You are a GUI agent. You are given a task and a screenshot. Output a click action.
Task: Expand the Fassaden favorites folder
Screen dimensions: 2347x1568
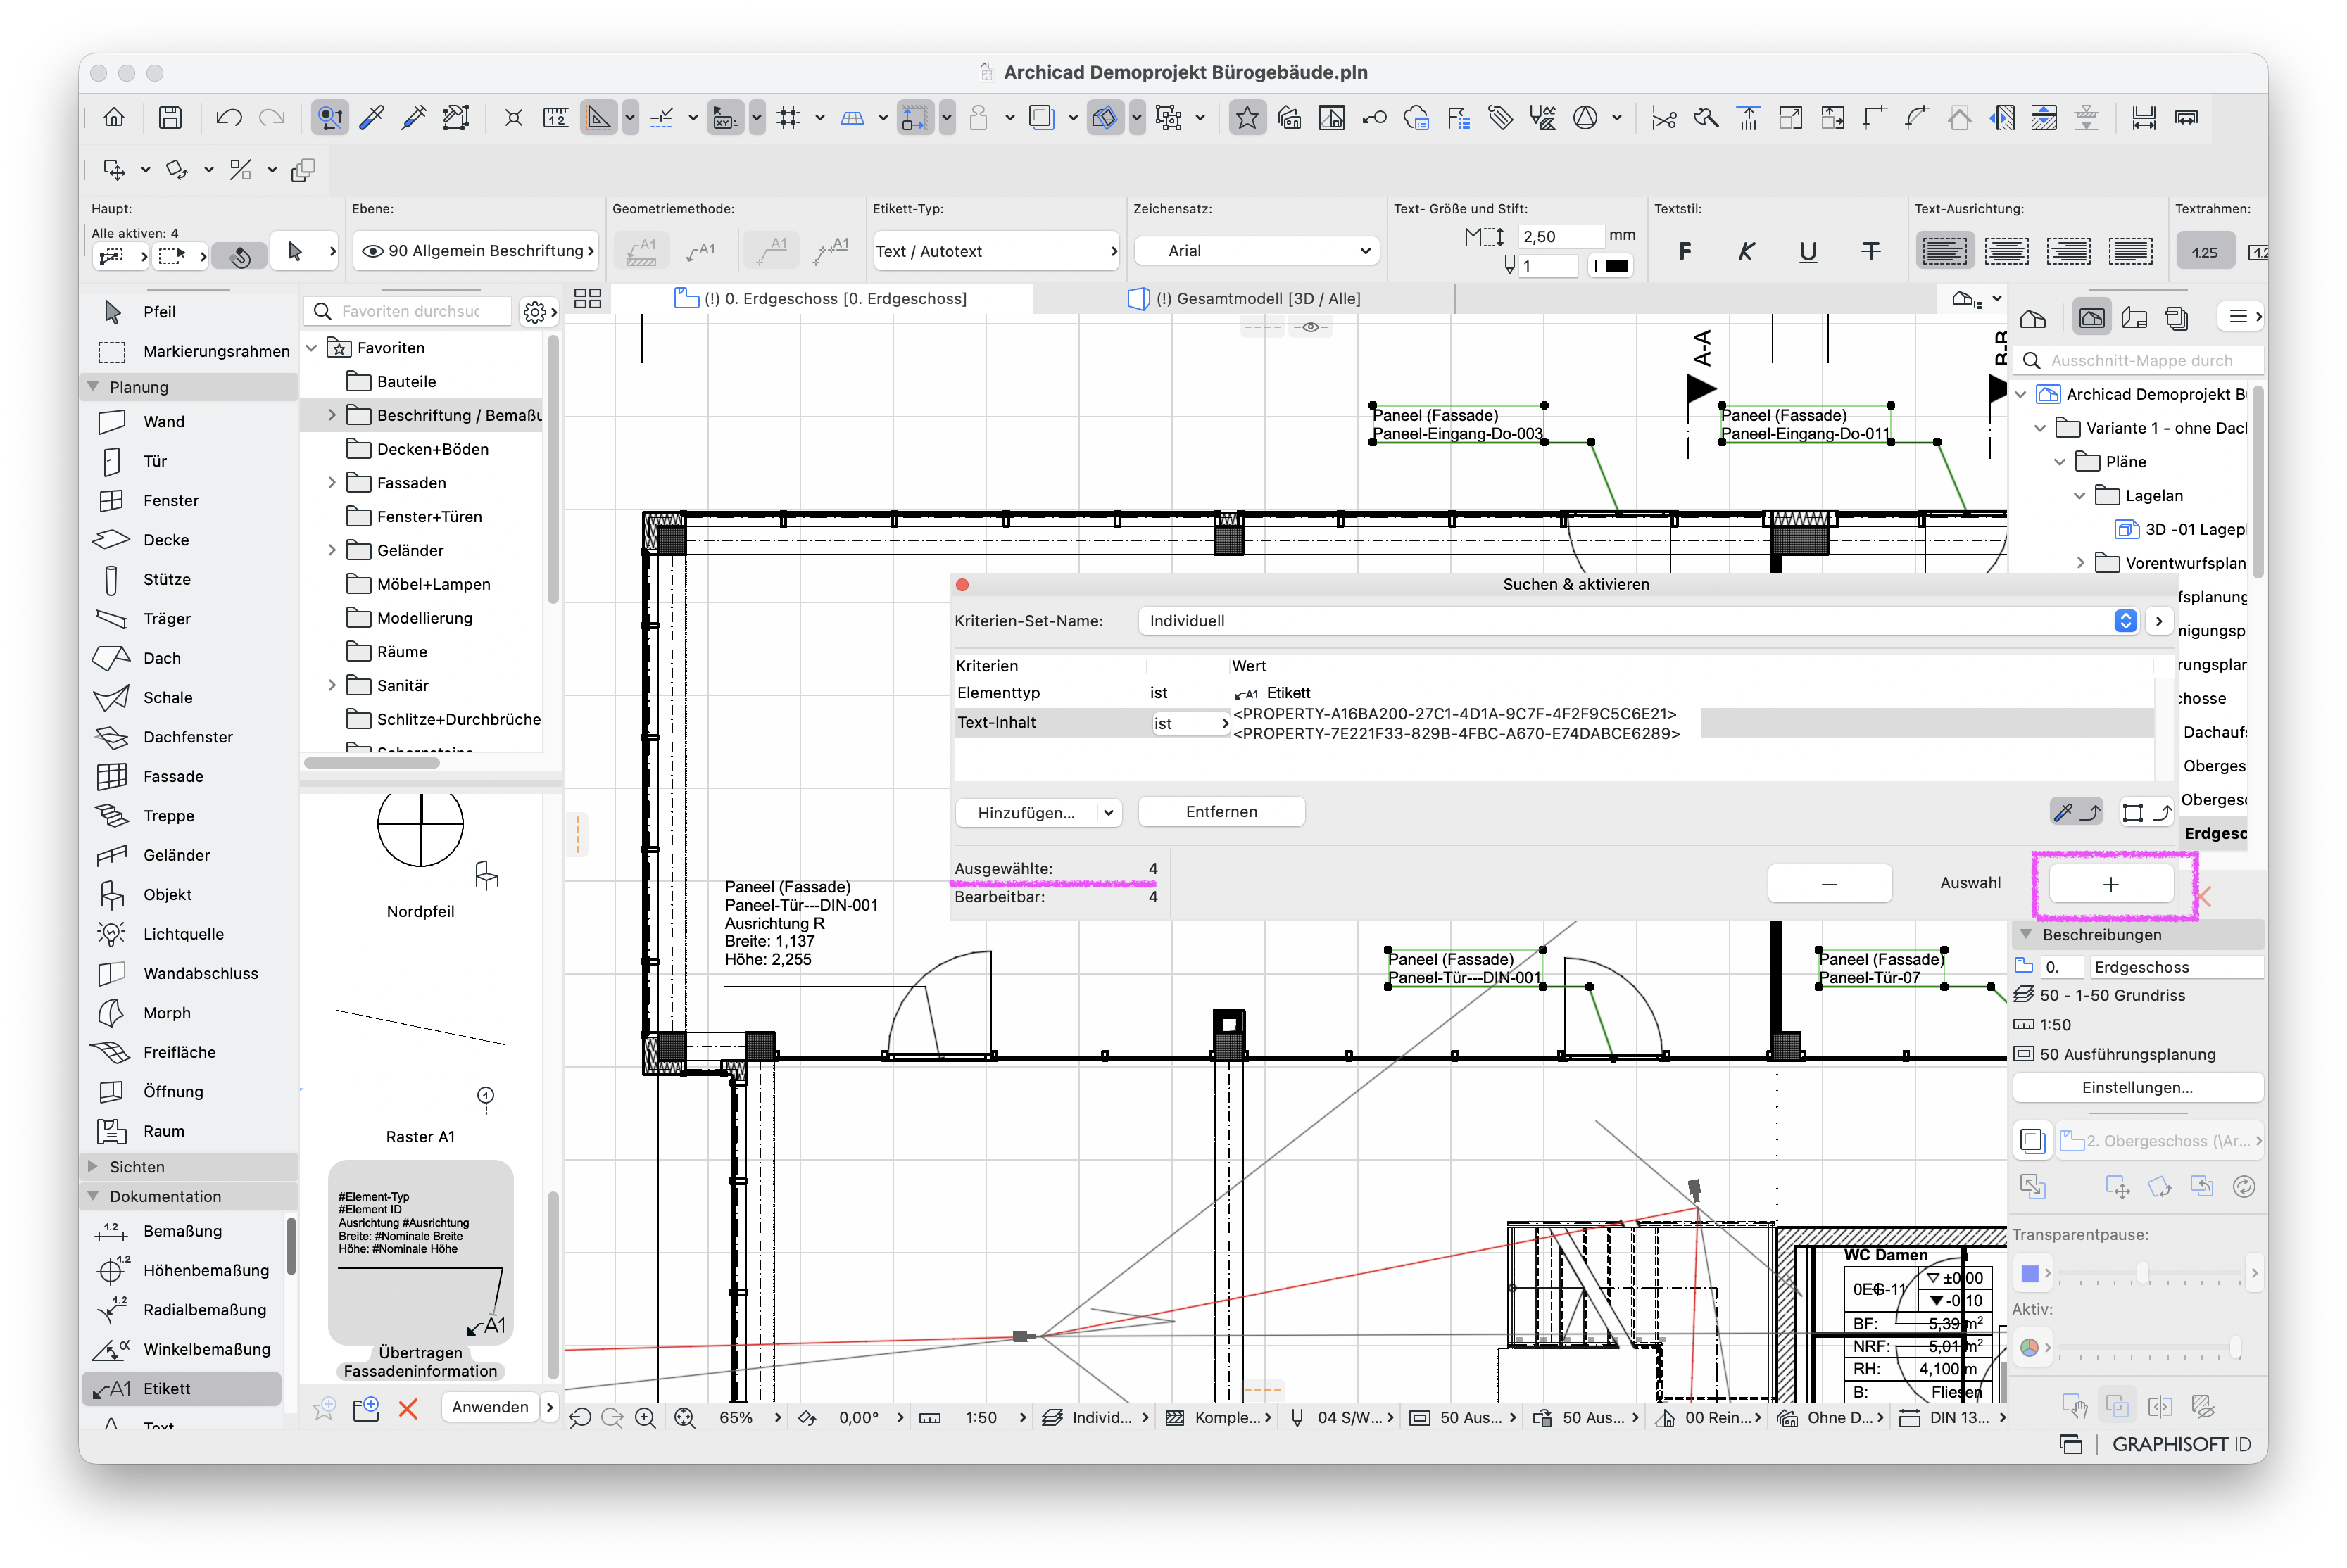332,483
